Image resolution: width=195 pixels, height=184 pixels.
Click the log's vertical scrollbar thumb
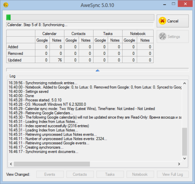click(x=185, y=141)
